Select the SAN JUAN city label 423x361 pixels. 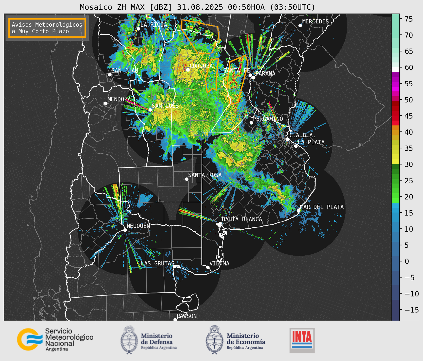coord(125,71)
